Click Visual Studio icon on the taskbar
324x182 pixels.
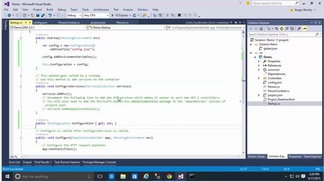click(181, 176)
